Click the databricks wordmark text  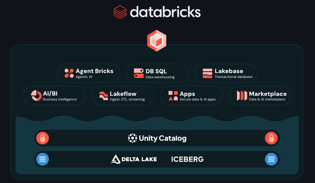tap(166, 12)
